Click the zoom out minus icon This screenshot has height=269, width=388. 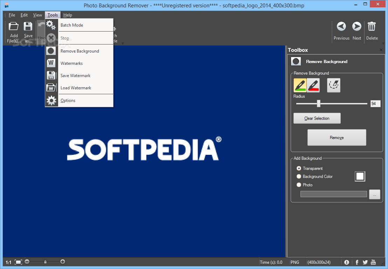coord(27,262)
